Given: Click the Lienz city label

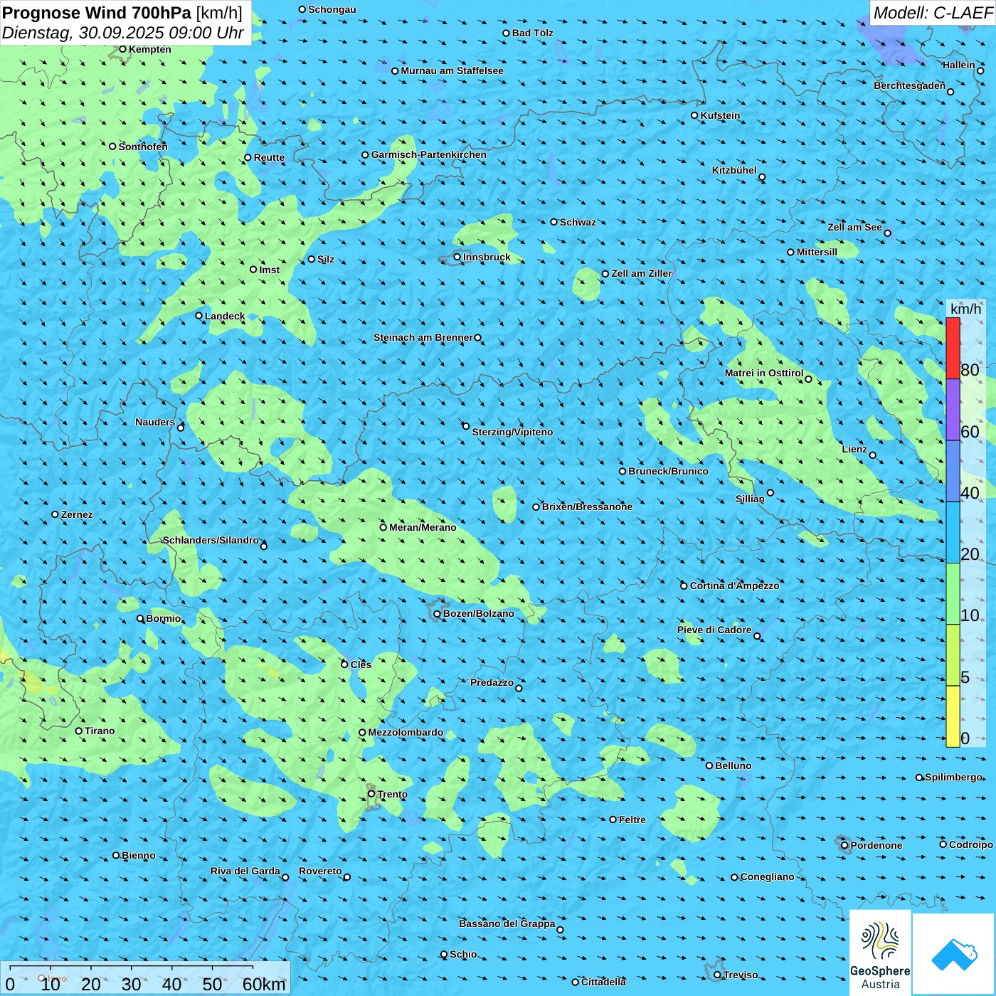Looking at the screenshot, I should click(854, 449).
